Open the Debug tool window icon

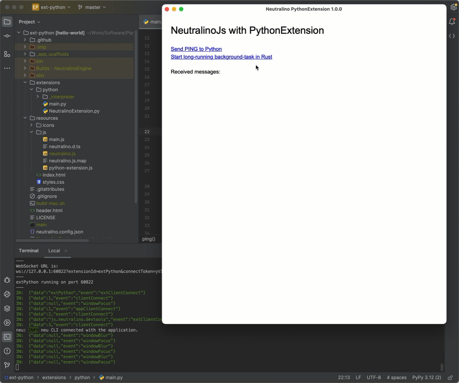tap(7, 280)
